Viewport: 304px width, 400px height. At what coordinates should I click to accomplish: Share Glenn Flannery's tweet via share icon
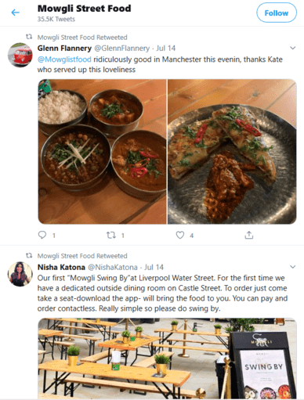coord(249,235)
